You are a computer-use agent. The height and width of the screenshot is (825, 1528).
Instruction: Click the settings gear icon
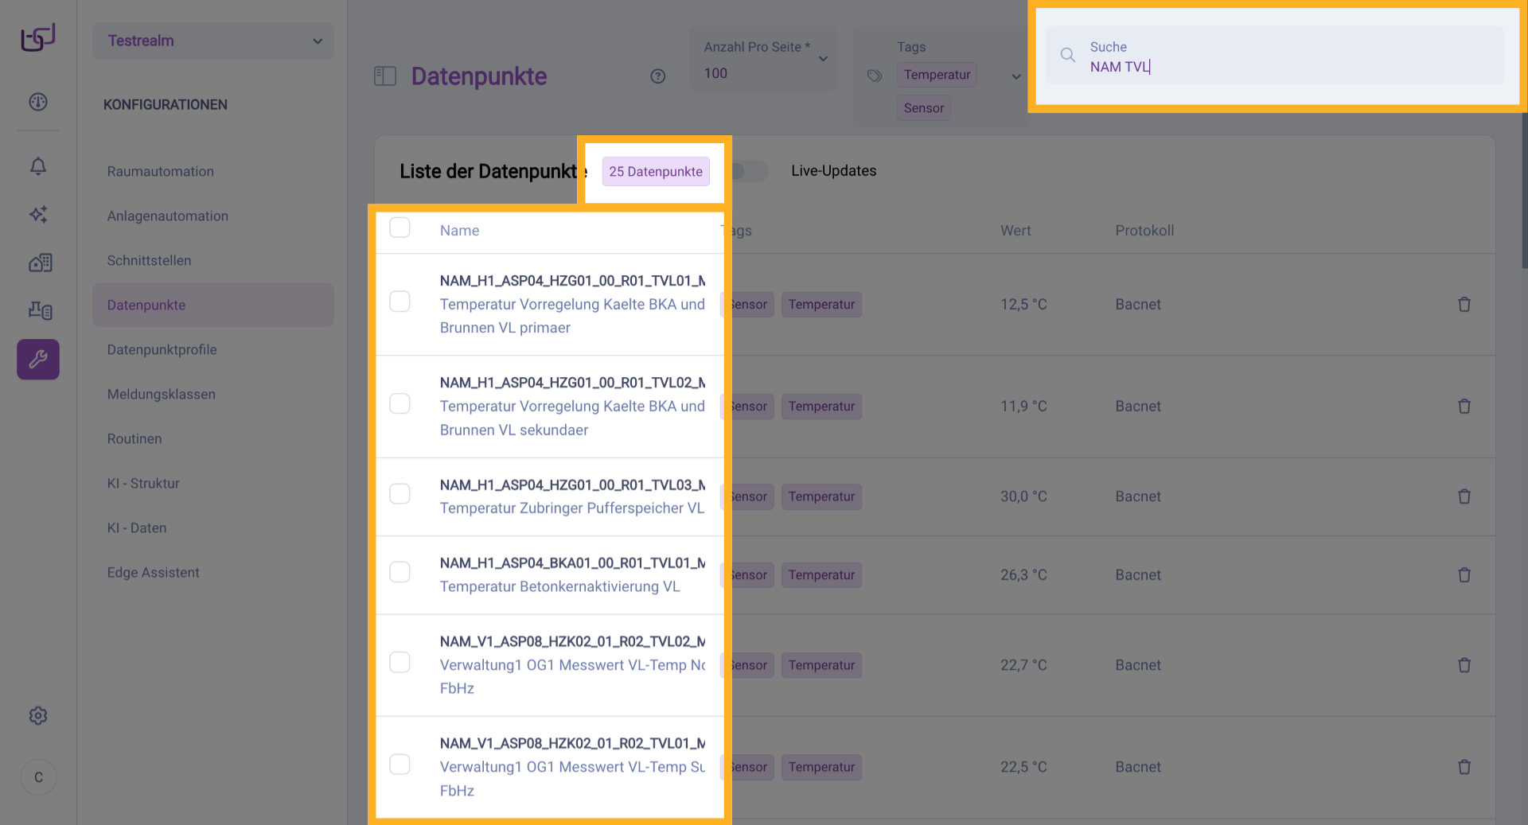tap(38, 716)
